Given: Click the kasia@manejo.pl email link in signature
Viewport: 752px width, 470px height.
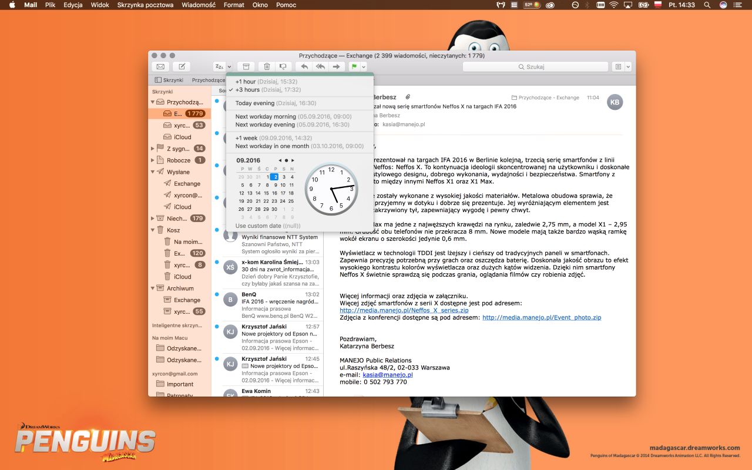Looking at the screenshot, I should coord(388,375).
